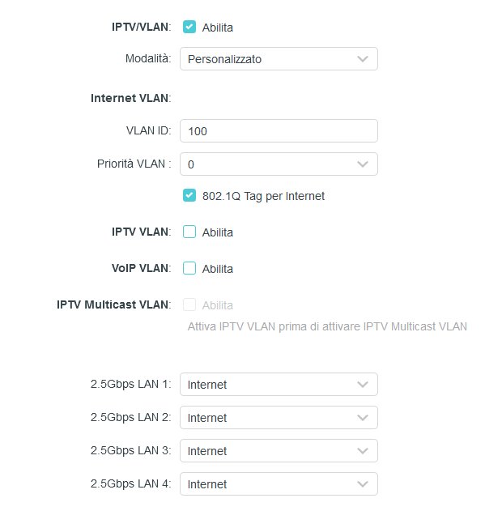Enable the VoIP VLAN checkbox
The image size is (502, 528).
point(189,268)
